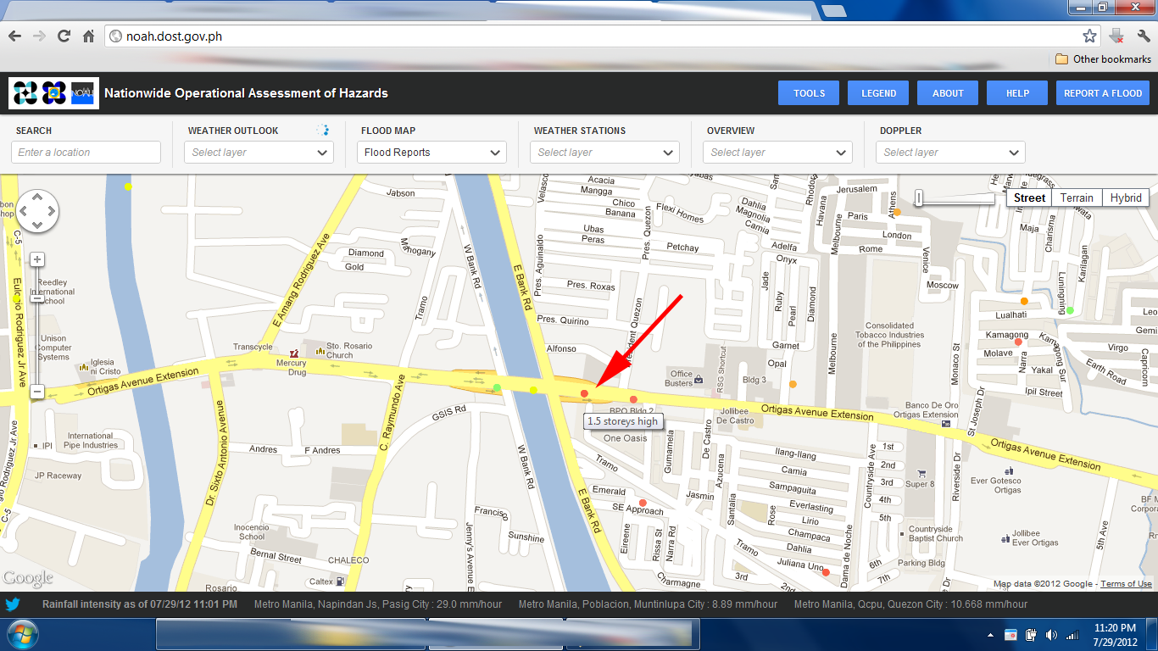Expand the Weather Outlook layer dropdown

[x=259, y=153]
